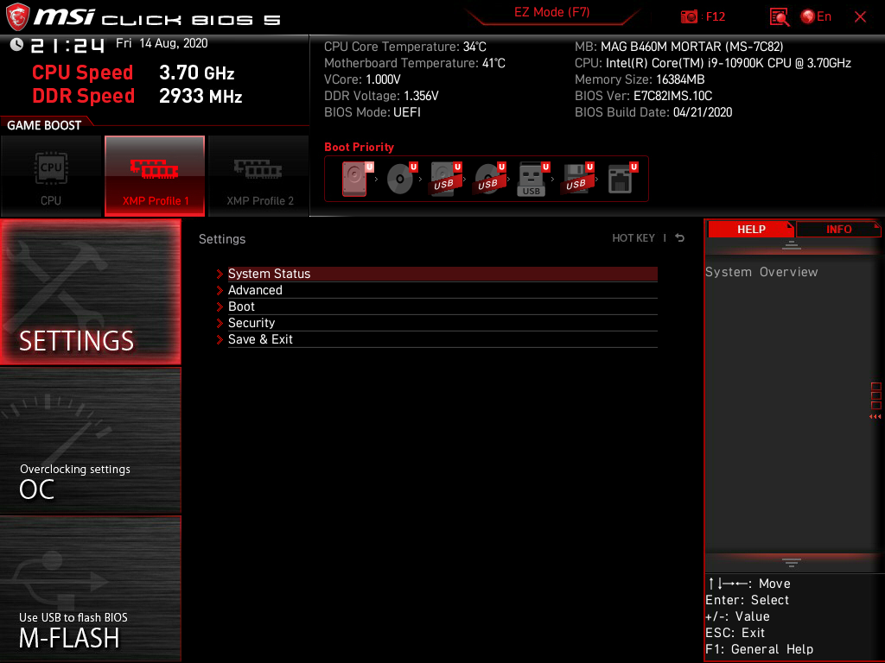885x663 pixels.
Task: Open the Security settings section
Action: (251, 322)
